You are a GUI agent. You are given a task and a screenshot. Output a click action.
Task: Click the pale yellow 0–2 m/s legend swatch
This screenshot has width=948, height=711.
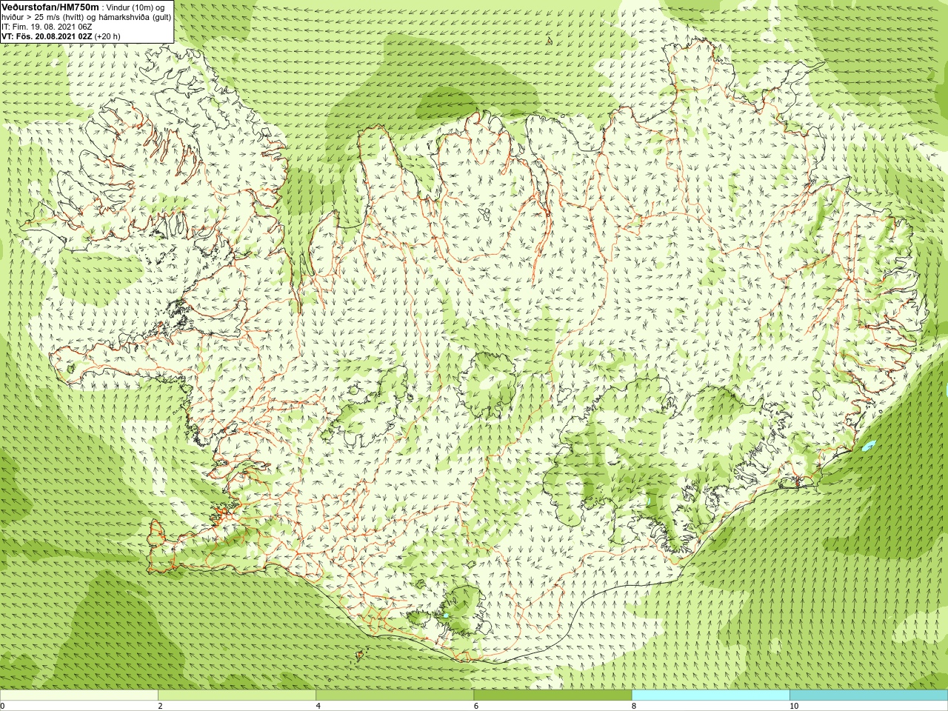point(79,695)
